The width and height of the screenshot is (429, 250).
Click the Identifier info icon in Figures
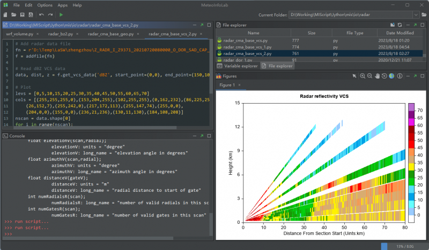pyautogui.click(x=398, y=76)
